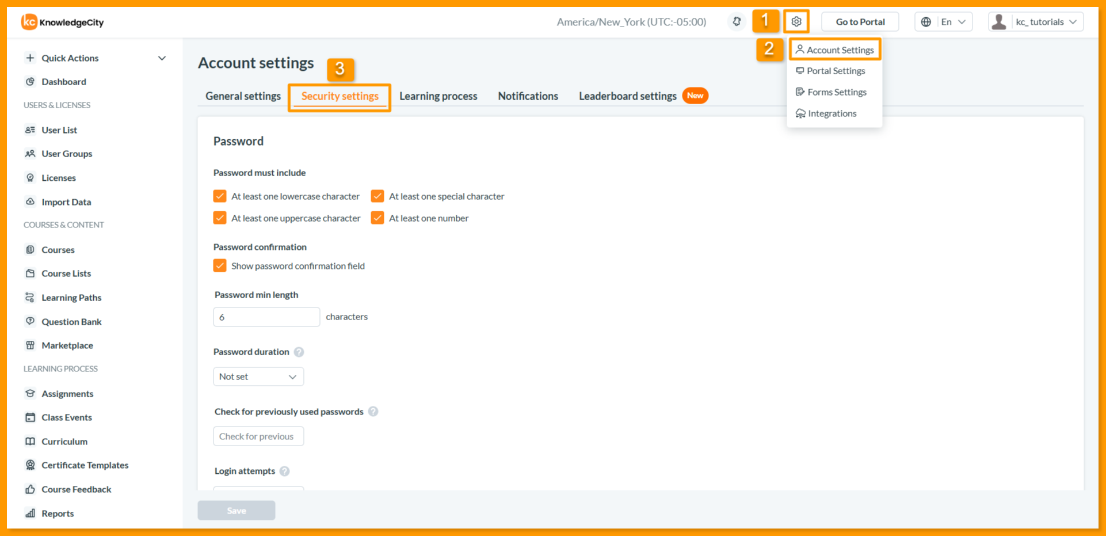This screenshot has height=536, width=1106.
Task: Click the Class Events calendar icon
Action: (x=30, y=417)
